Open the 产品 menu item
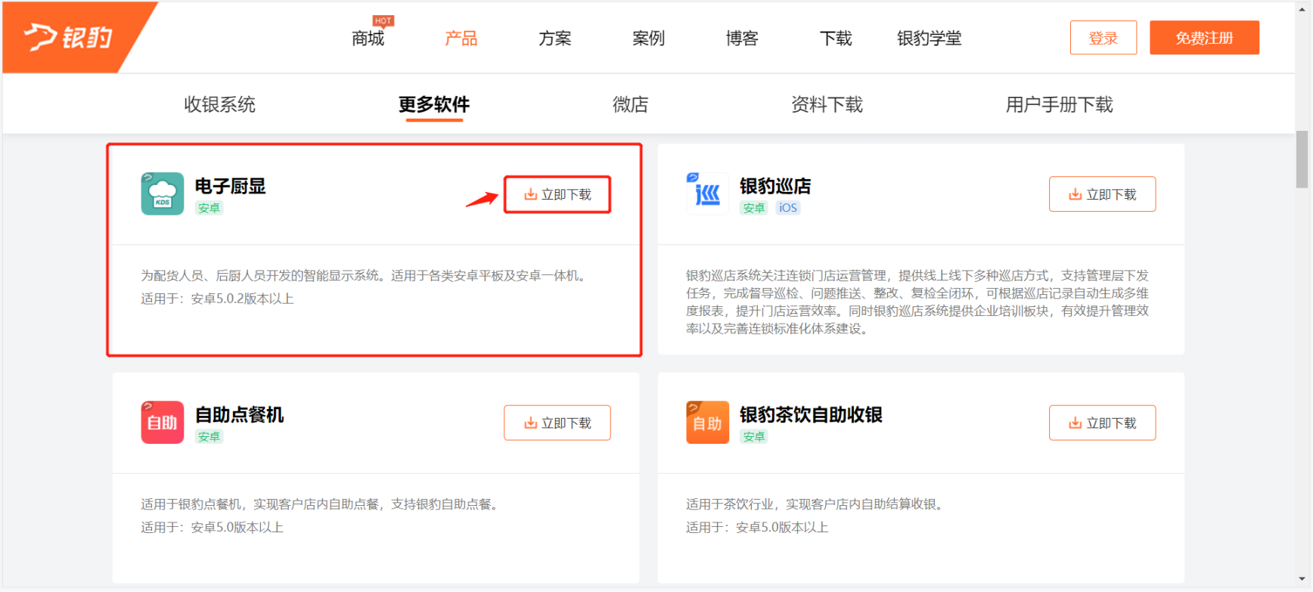The width and height of the screenshot is (1313, 592). pyautogui.click(x=461, y=39)
